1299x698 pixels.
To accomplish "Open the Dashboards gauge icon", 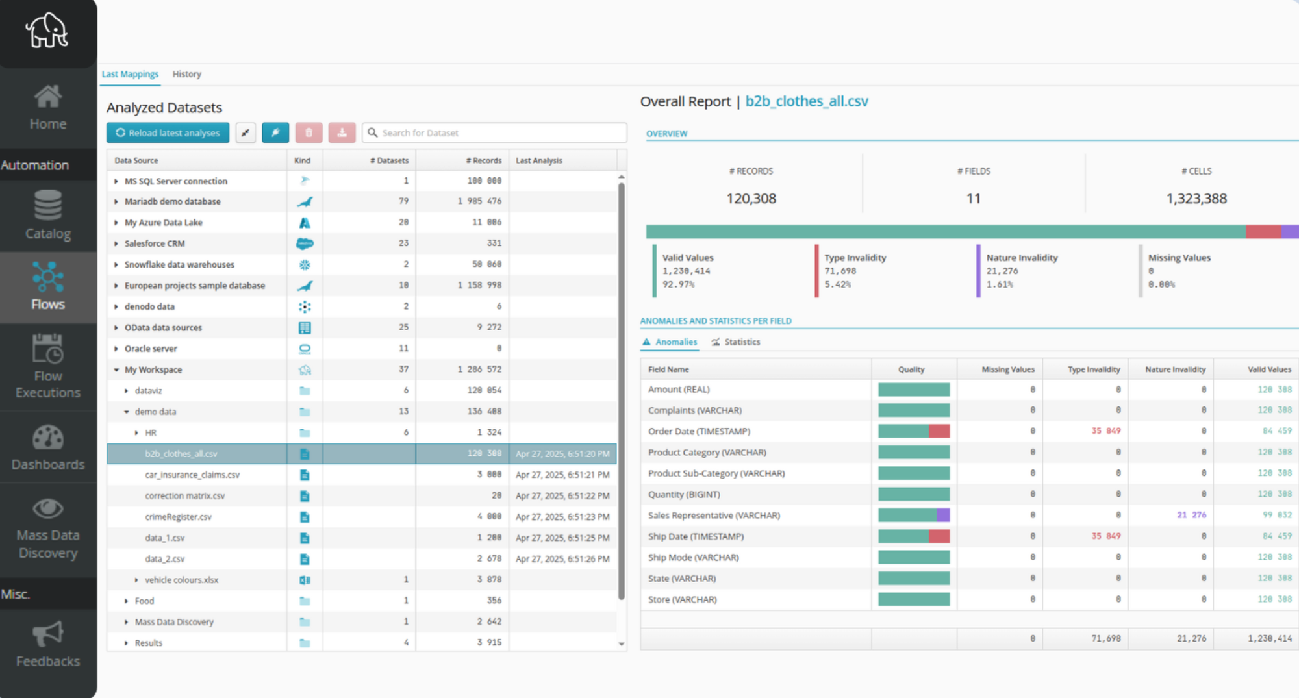I will 48,438.
